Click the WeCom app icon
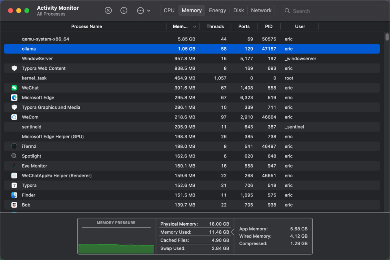390x260 pixels. coord(14,117)
